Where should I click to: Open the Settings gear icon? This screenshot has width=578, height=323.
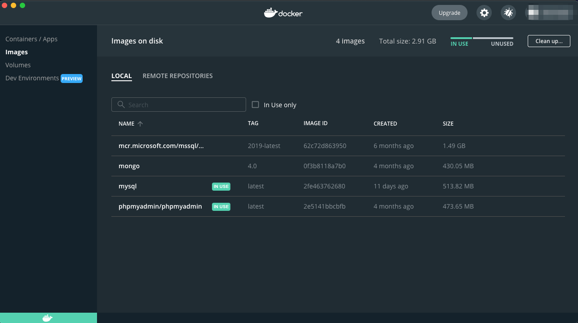[484, 13]
